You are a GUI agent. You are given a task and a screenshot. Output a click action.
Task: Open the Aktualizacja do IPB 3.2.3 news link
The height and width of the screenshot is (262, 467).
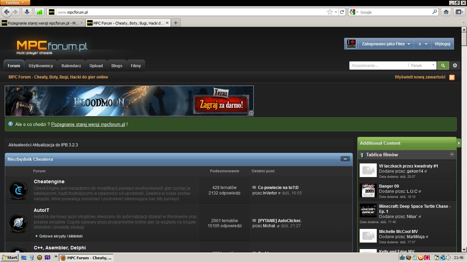coord(55,145)
